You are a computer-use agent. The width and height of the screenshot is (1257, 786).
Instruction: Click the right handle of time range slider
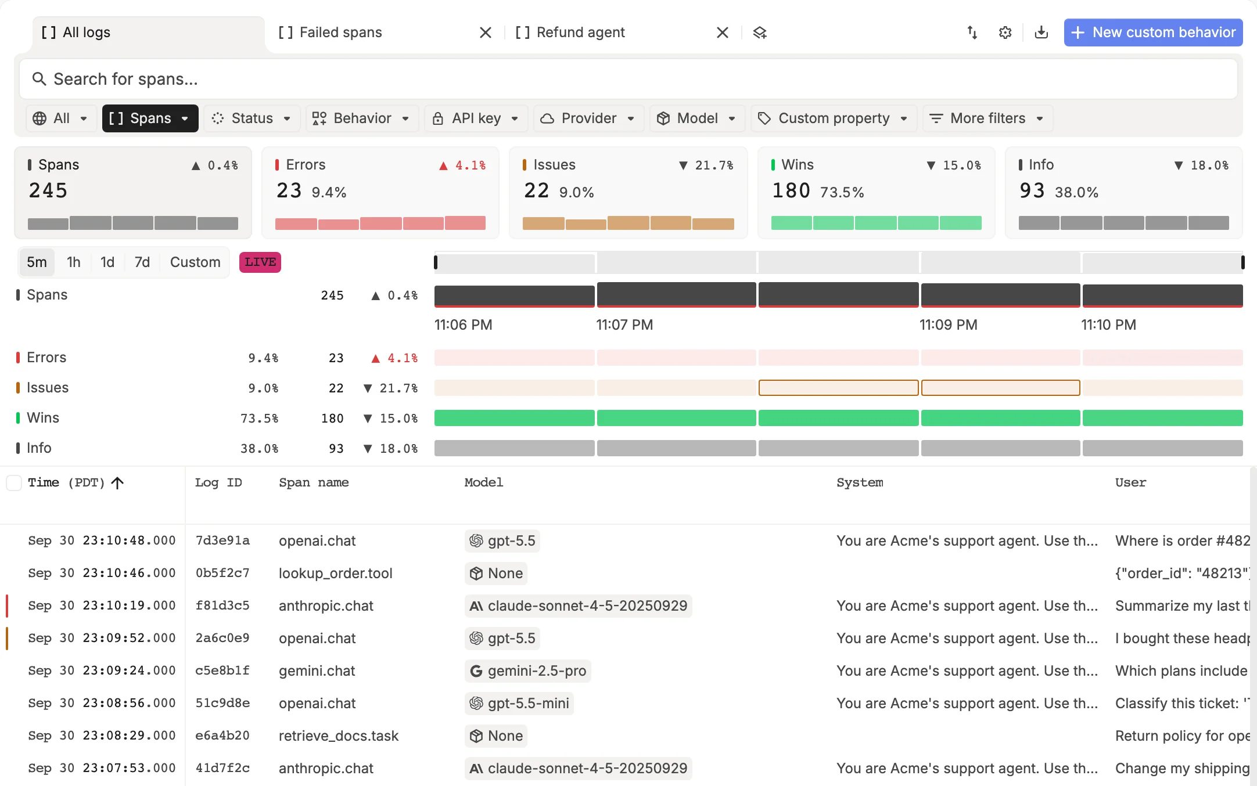coord(1242,262)
